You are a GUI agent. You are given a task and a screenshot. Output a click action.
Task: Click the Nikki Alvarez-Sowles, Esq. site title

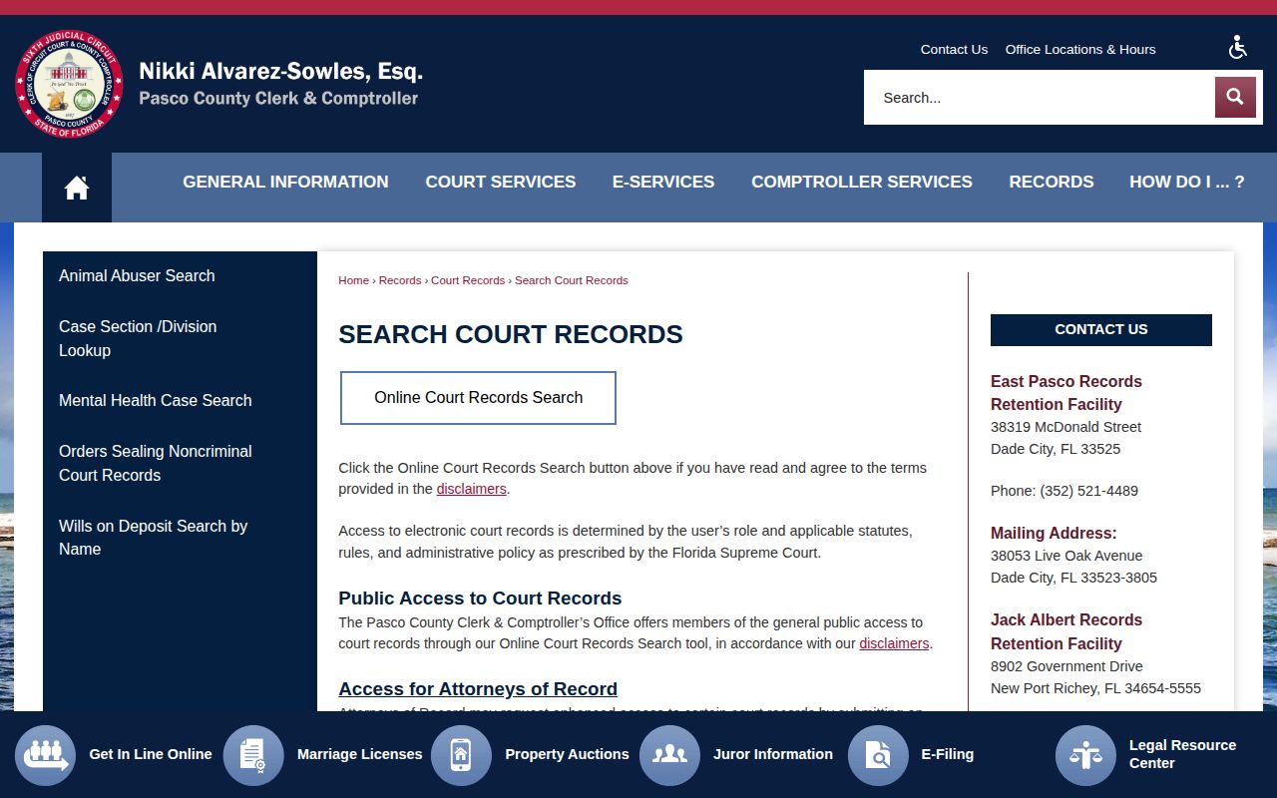(281, 72)
